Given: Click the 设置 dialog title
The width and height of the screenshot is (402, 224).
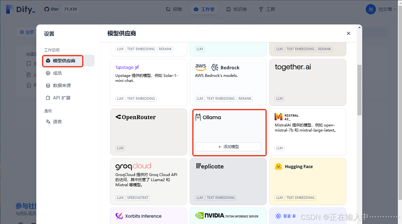Looking at the screenshot, I should pos(49,34).
